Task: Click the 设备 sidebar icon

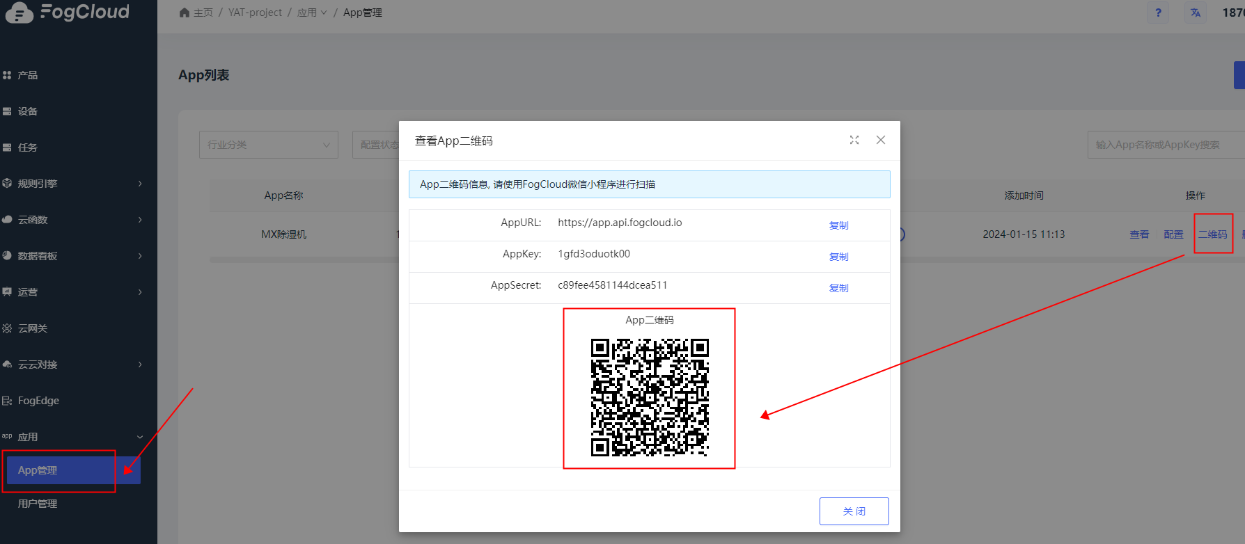Action: click(7, 111)
